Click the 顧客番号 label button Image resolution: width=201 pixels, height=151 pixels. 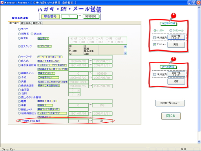(50, 17)
